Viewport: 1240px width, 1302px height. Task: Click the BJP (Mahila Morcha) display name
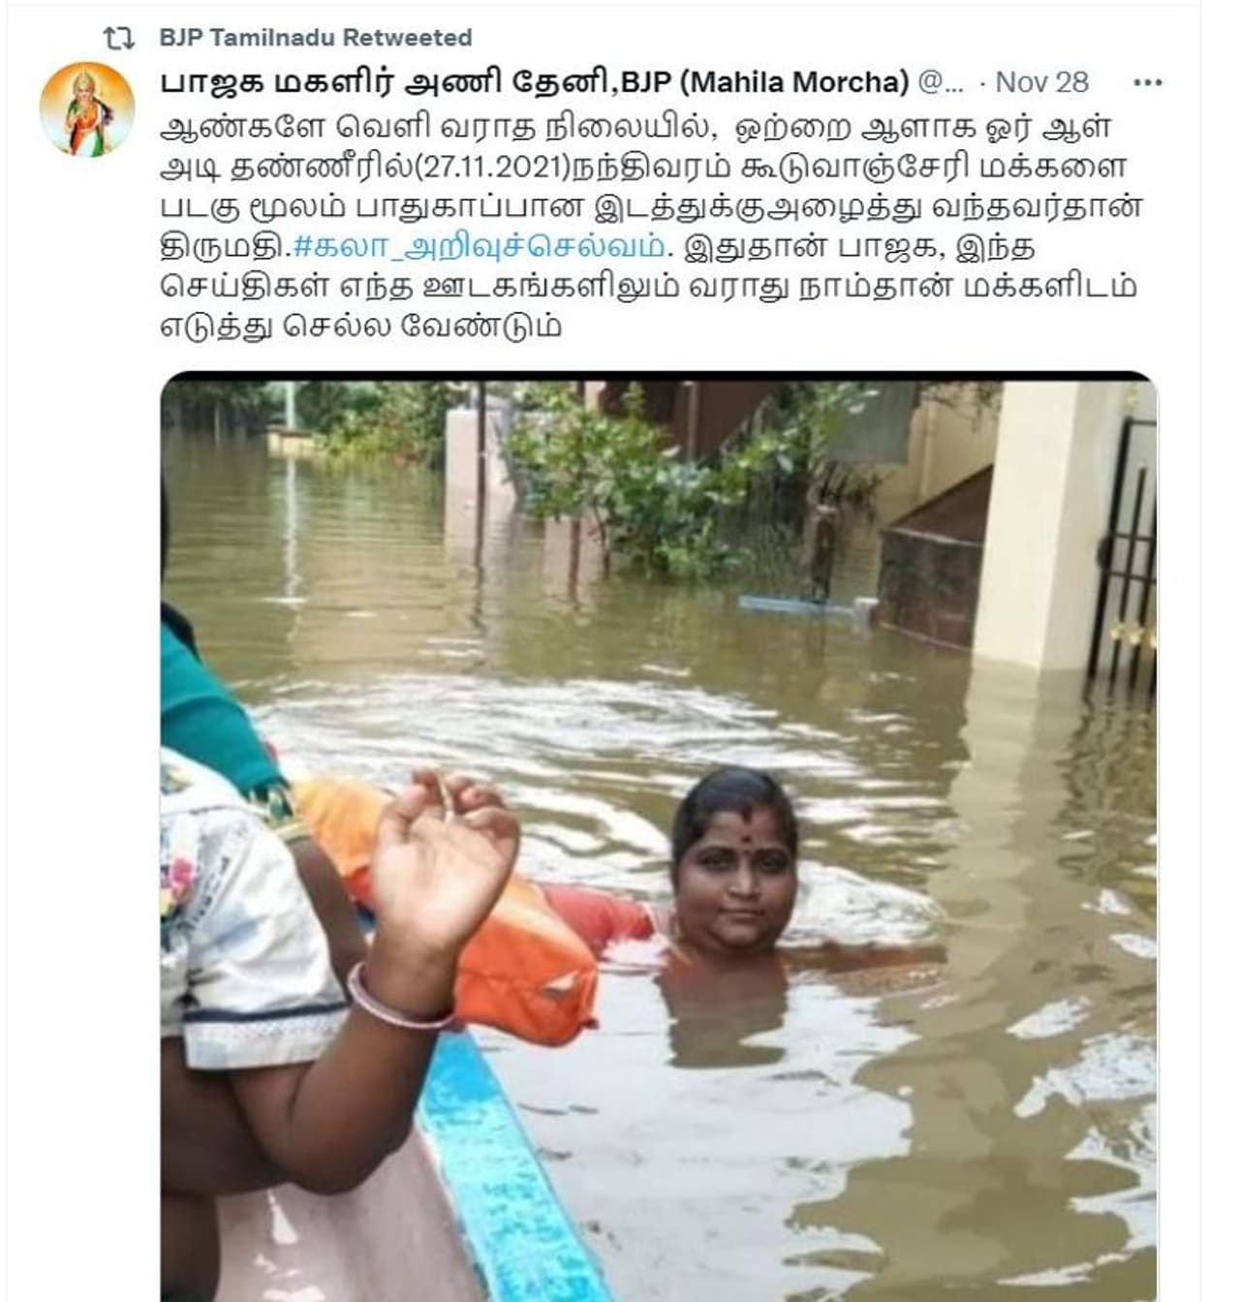tap(764, 82)
